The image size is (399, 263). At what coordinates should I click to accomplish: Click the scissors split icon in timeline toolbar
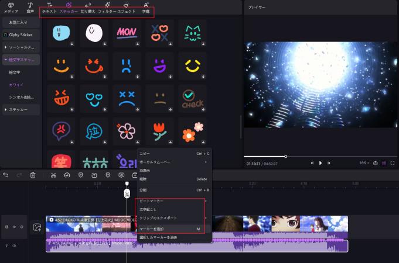point(53,175)
